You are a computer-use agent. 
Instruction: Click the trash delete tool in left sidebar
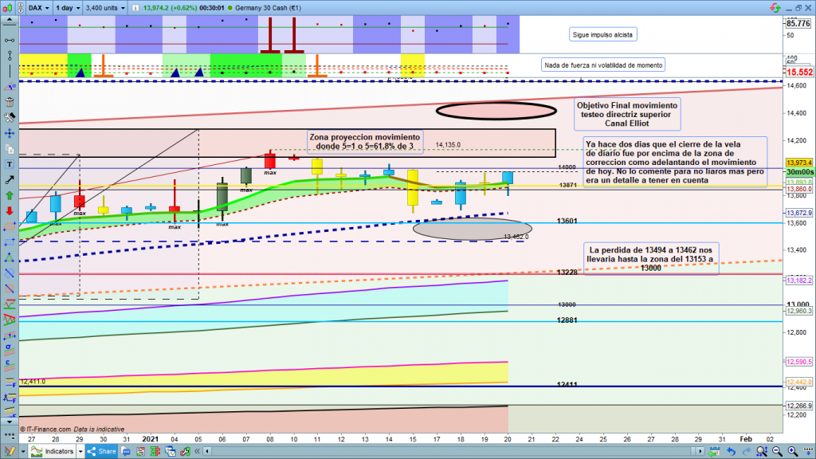tap(9, 101)
